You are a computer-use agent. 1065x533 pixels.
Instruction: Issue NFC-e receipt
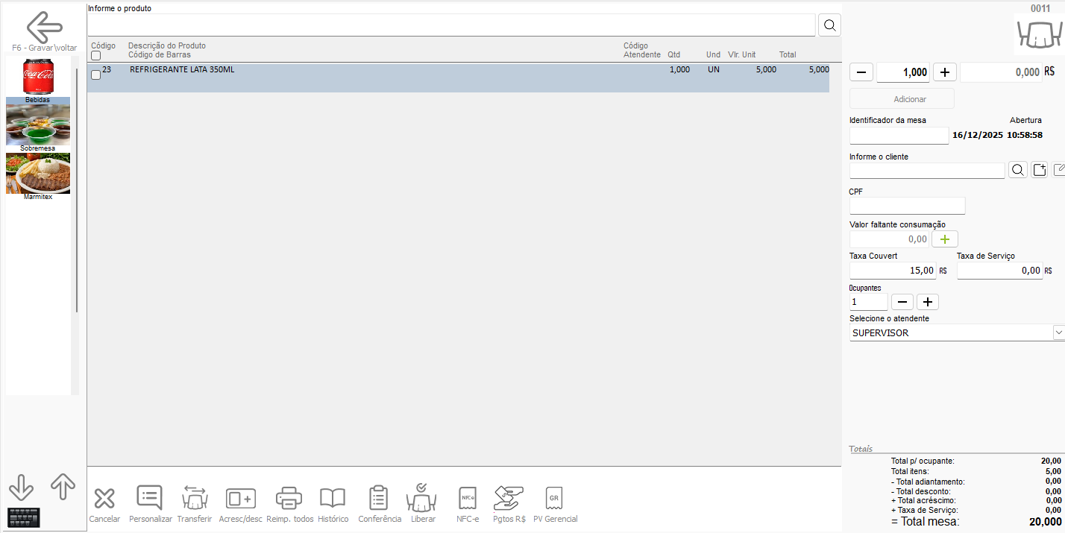[x=468, y=497]
